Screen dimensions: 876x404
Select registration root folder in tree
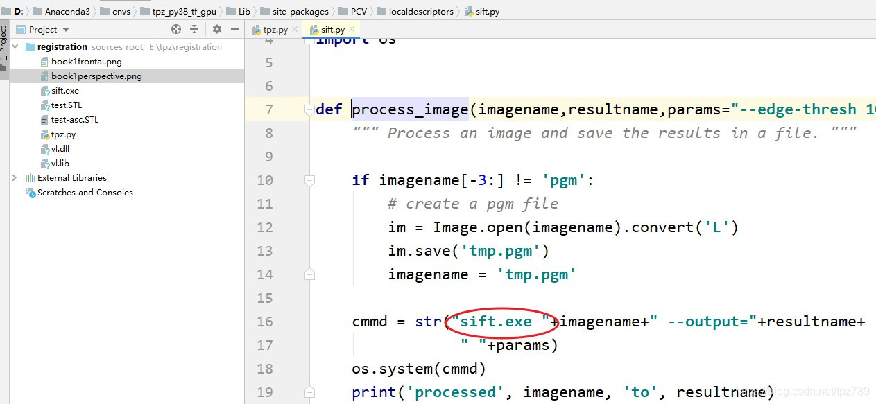(x=62, y=47)
